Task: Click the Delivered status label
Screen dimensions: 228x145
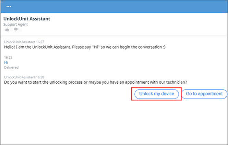Action: [x=11, y=68]
